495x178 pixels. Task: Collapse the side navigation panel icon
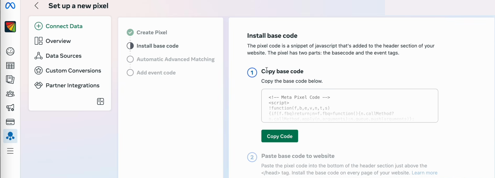(x=101, y=102)
